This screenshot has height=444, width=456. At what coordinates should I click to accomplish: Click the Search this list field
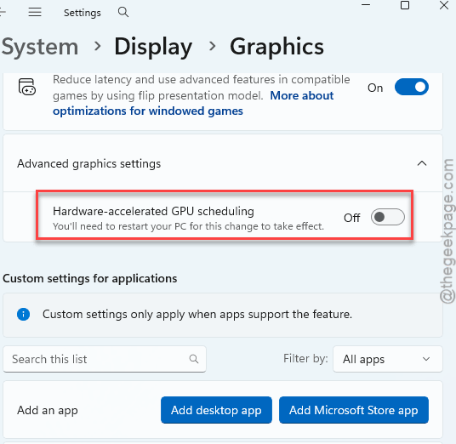pos(105,359)
